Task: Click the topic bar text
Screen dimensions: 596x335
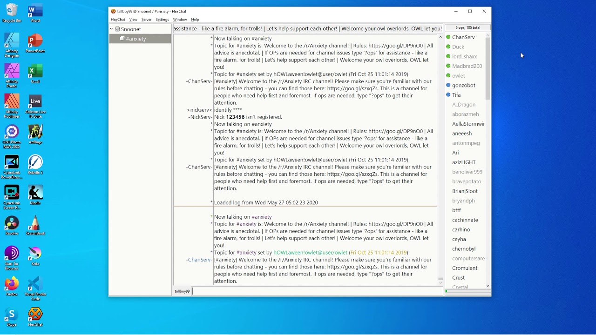Action: 308,28
